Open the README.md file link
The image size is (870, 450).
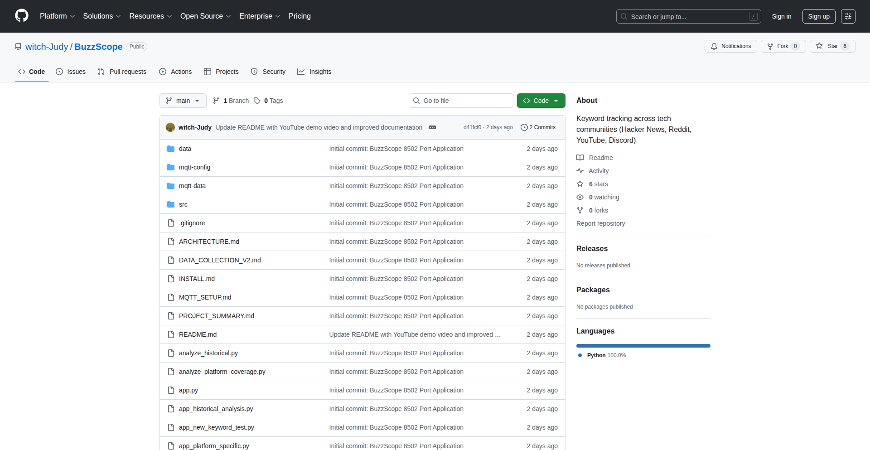pos(198,334)
